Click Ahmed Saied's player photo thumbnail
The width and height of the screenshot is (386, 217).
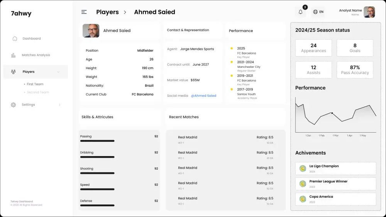91,31
